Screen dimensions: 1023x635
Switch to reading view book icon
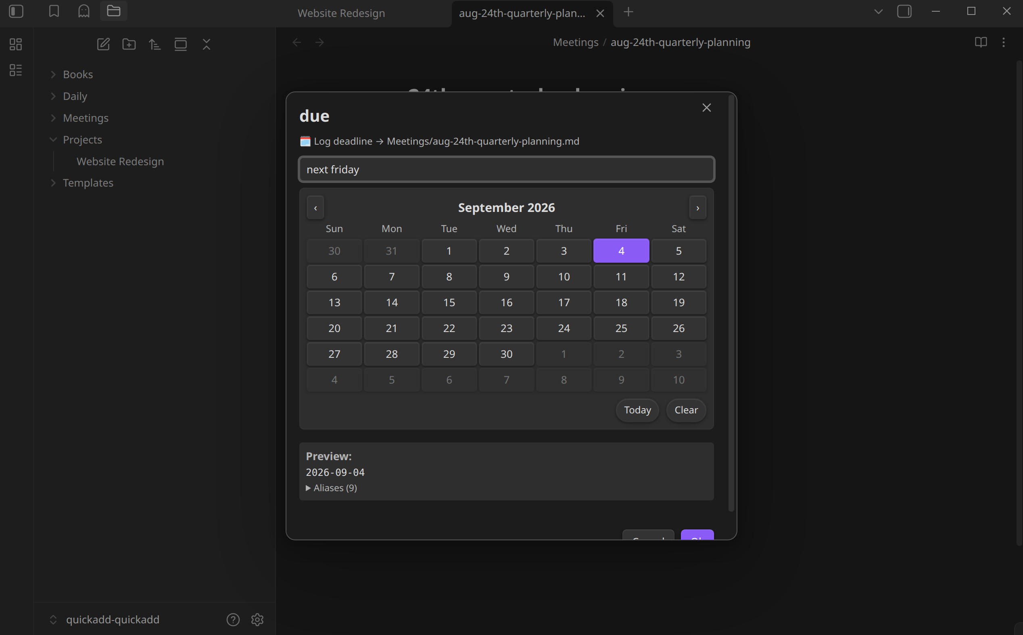[981, 42]
